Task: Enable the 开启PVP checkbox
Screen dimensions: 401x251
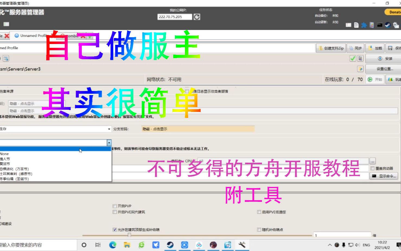Action: click(x=114, y=206)
